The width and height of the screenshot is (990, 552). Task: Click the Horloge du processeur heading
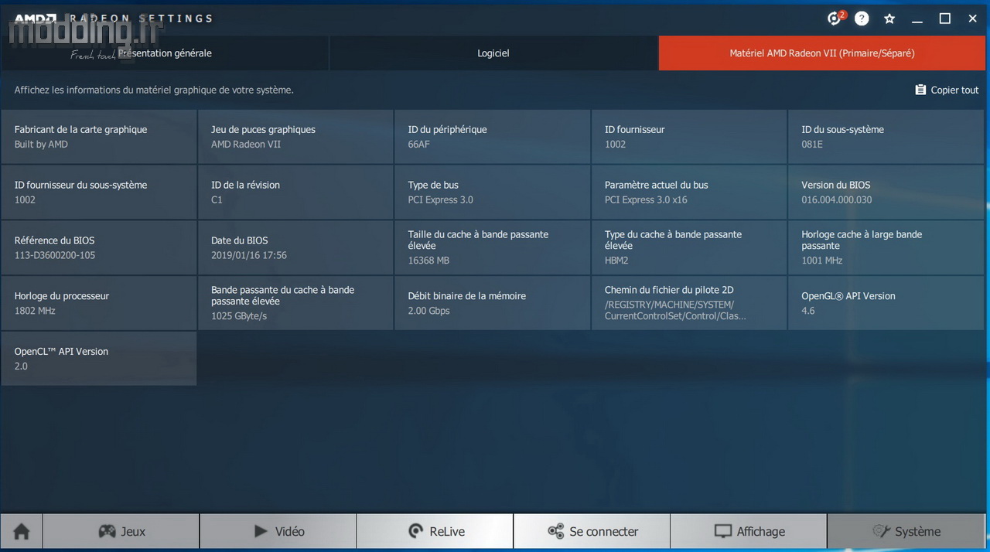pyautogui.click(x=61, y=296)
